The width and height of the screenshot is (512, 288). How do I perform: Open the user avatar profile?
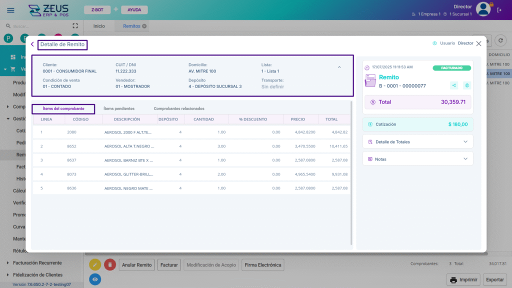(x=483, y=9)
